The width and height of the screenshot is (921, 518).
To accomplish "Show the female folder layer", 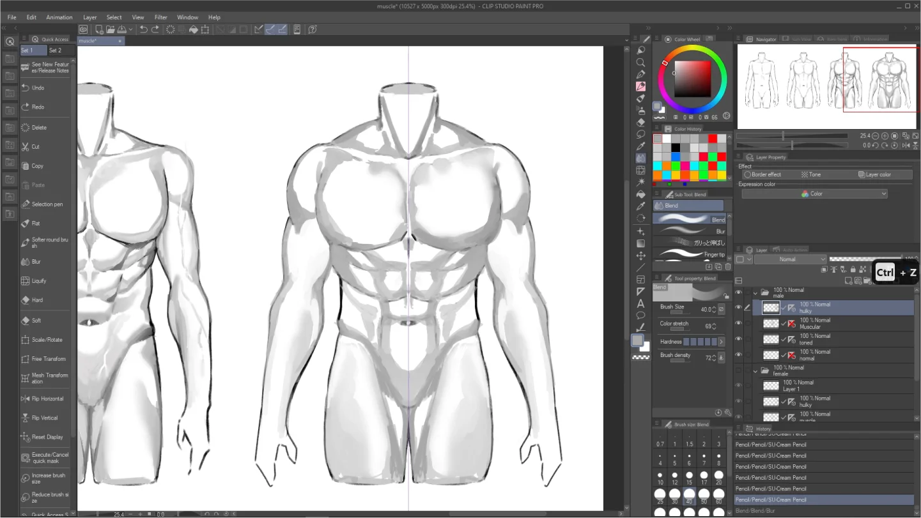I will 739,370.
